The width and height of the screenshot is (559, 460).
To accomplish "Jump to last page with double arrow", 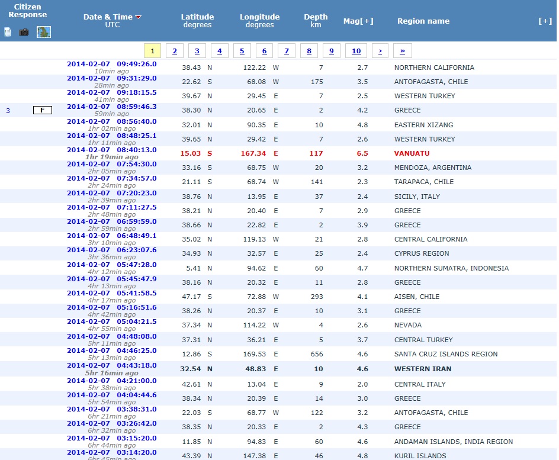I will (403, 50).
